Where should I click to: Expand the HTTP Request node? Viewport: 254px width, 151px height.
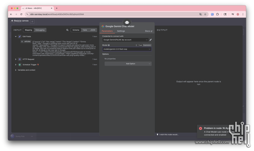coord(16,59)
